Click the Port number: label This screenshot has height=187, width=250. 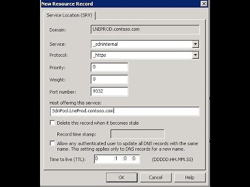63,92
